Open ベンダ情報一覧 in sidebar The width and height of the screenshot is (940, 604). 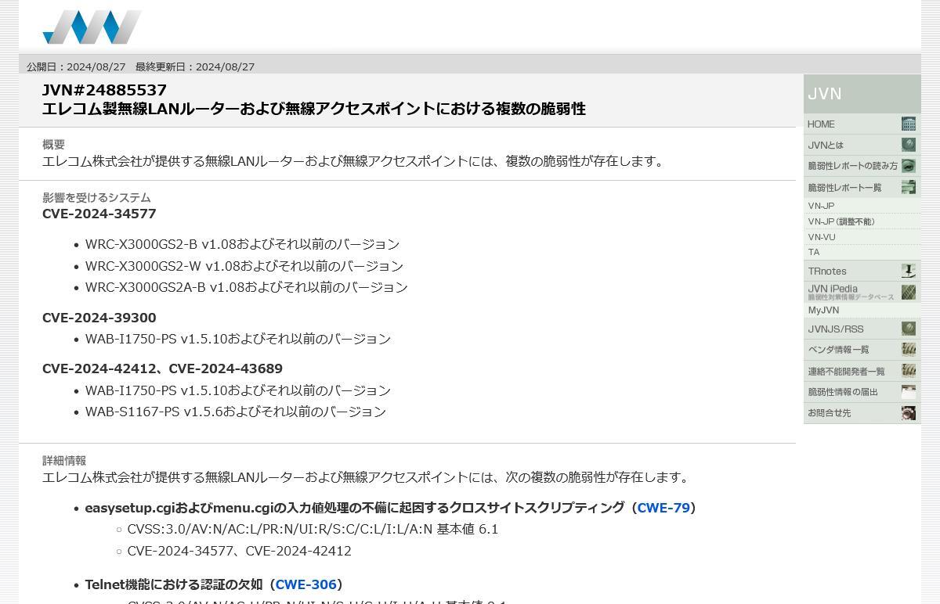click(x=862, y=350)
